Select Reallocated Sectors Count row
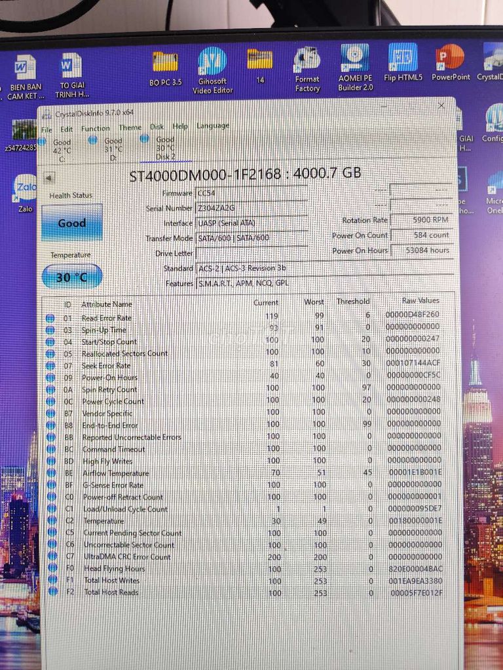Image resolution: width=503 pixels, height=670 pixels. (244, 353)
